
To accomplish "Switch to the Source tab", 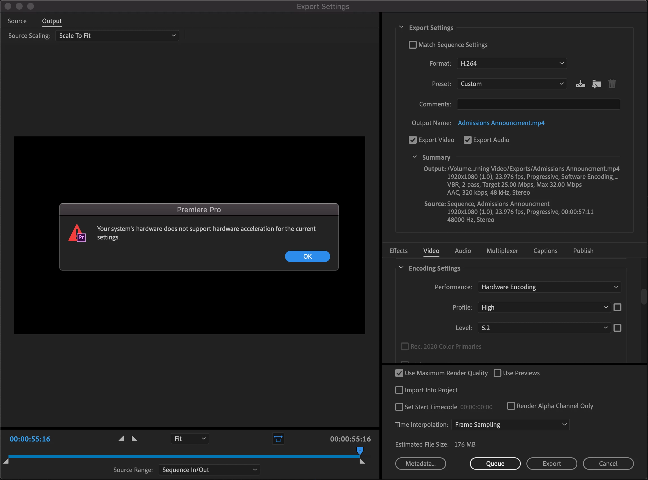I will pos(17,21).
